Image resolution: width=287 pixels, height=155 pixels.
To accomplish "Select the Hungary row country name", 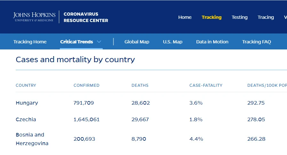I will tap(27, 103).
